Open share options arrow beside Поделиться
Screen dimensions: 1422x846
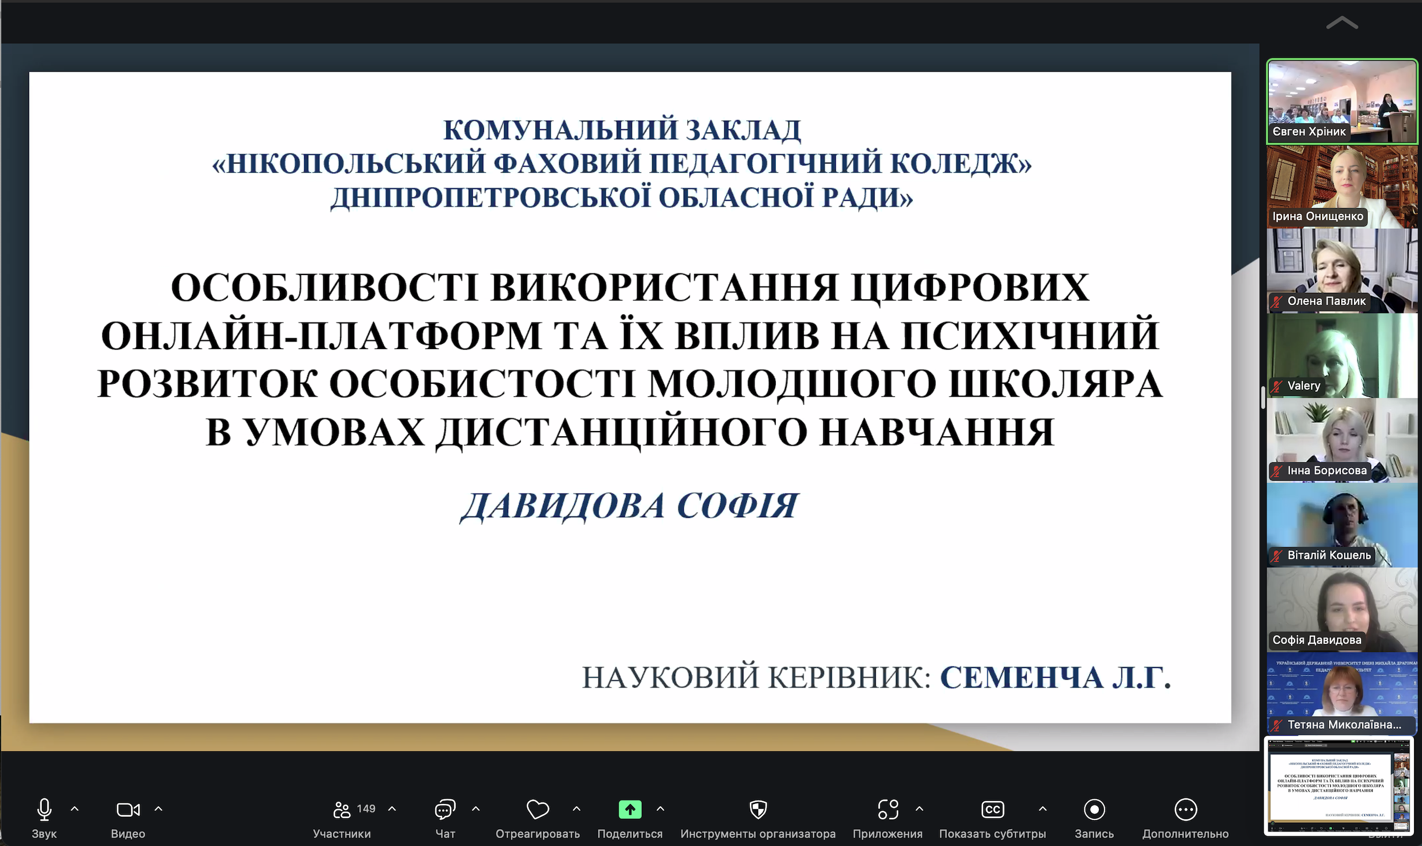click(660, 809)
